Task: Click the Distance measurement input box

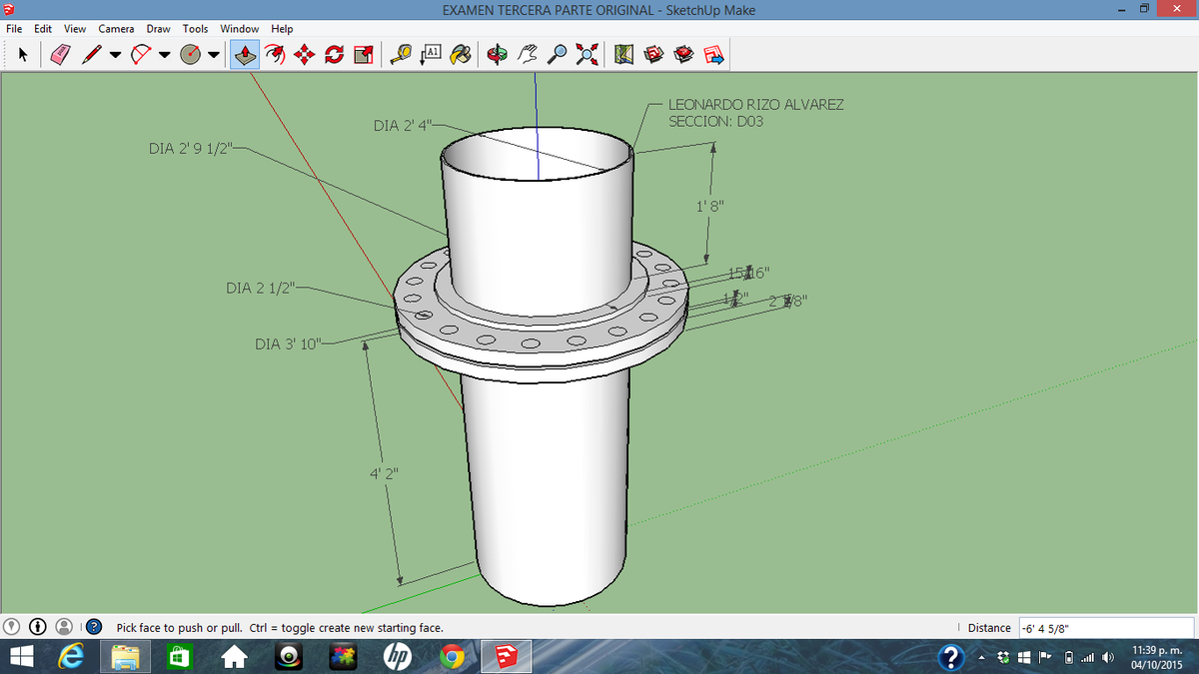Action: pyautogui.click(x=1104, y=628)
